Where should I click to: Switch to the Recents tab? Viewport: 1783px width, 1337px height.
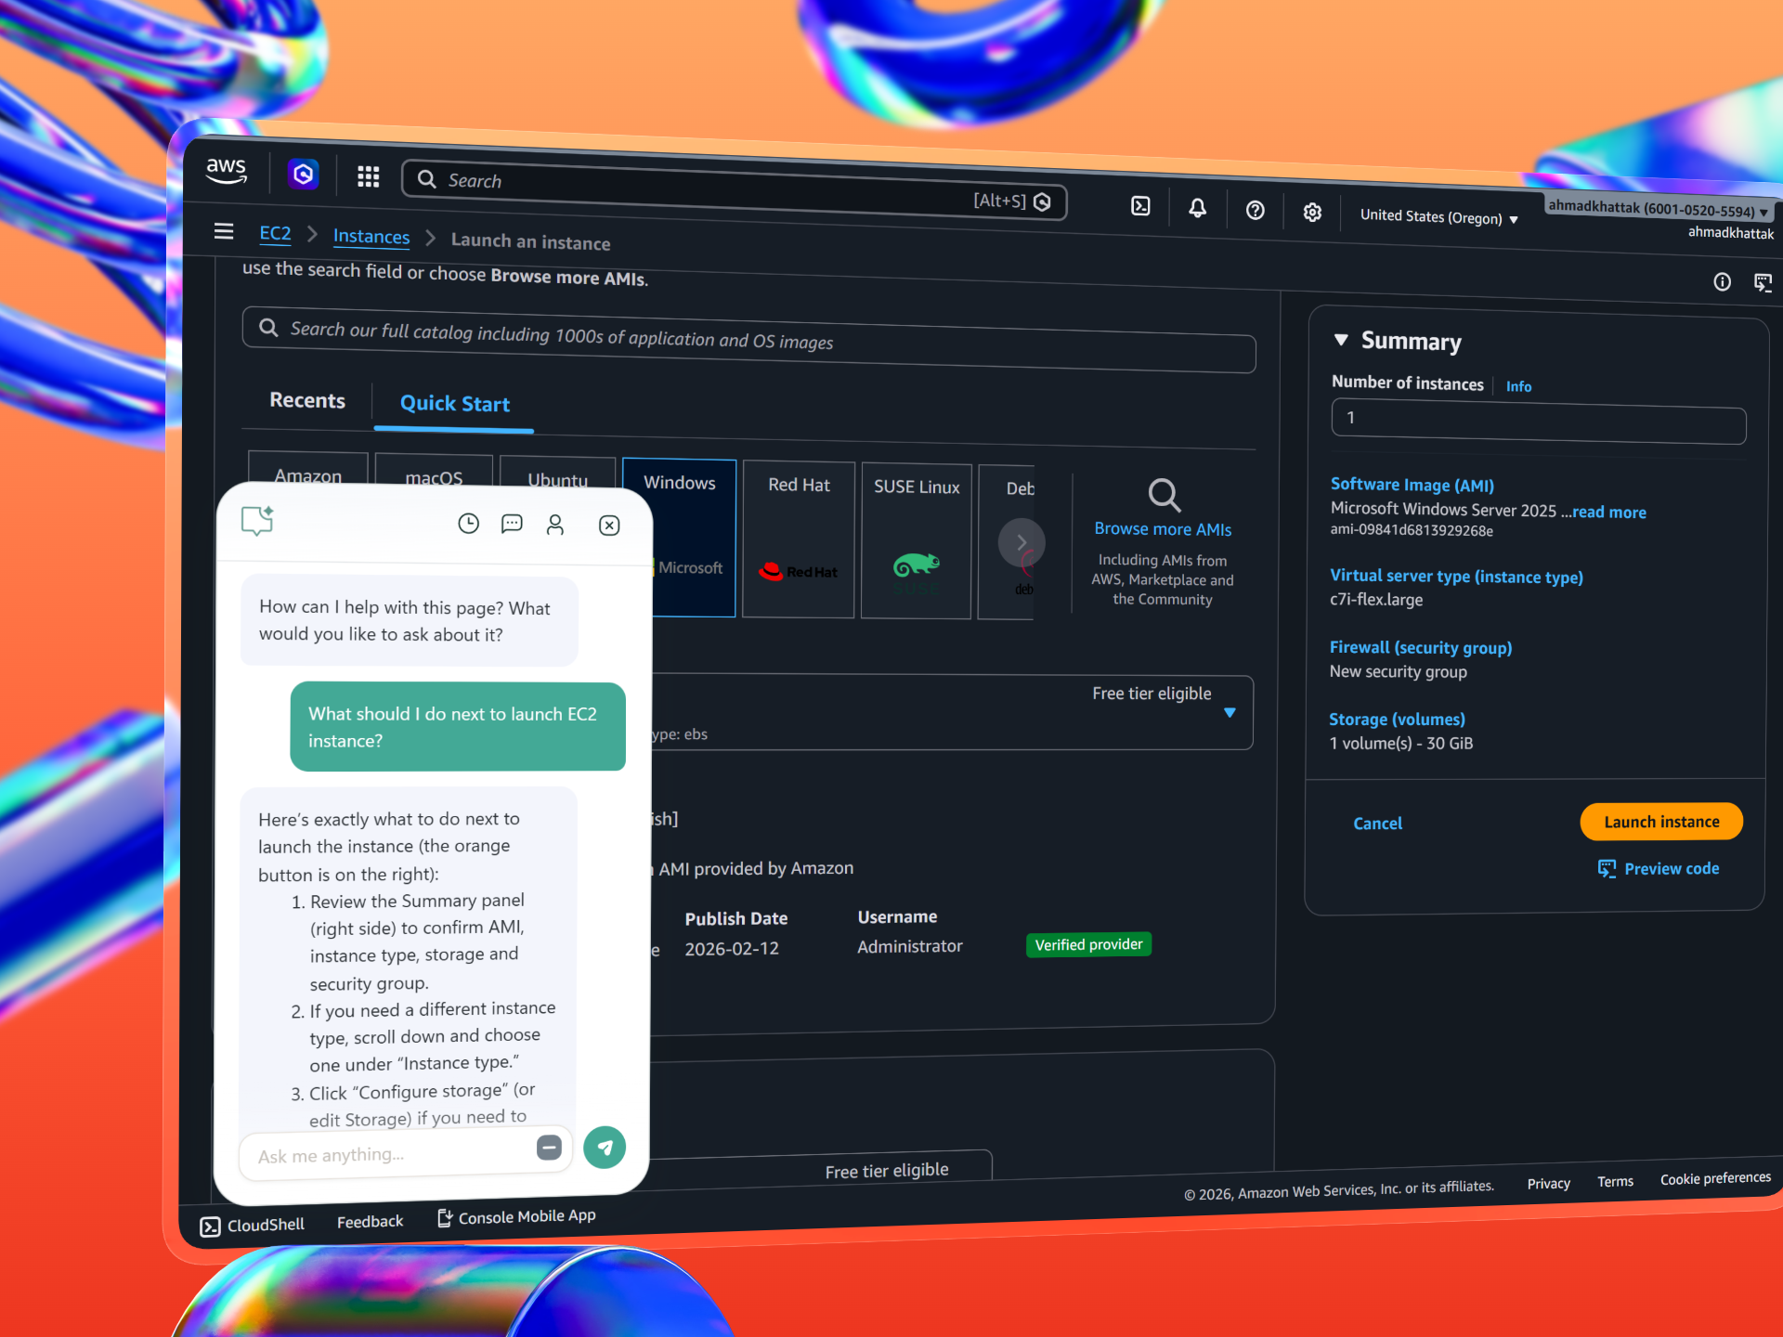pyautogui.click(x=306, y=400)
